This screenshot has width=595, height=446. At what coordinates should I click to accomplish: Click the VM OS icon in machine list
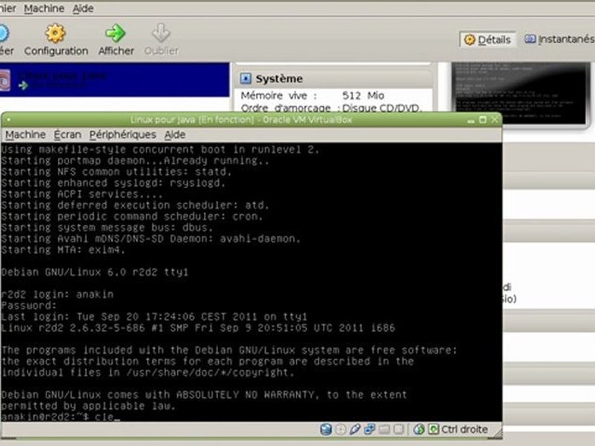tap(5, 80)
